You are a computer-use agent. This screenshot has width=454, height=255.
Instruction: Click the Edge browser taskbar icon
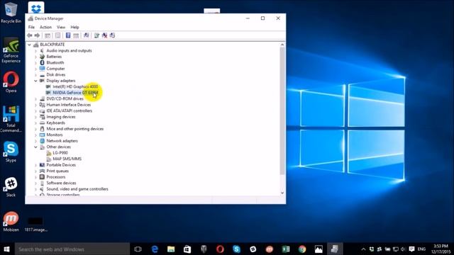tap(155, 249)
